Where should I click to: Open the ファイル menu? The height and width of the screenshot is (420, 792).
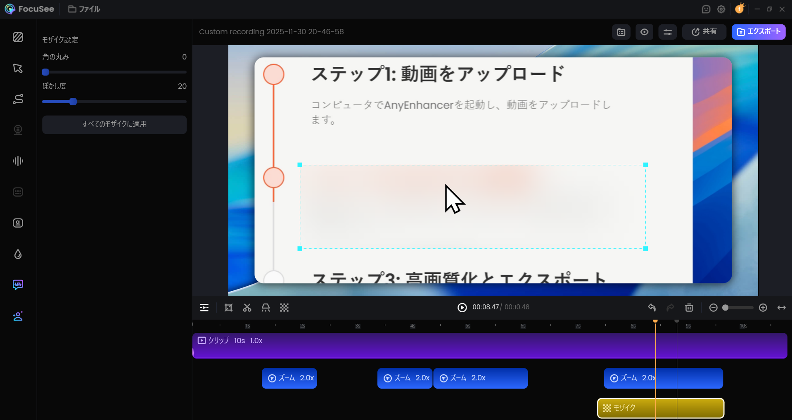click(x=84, y=9)
